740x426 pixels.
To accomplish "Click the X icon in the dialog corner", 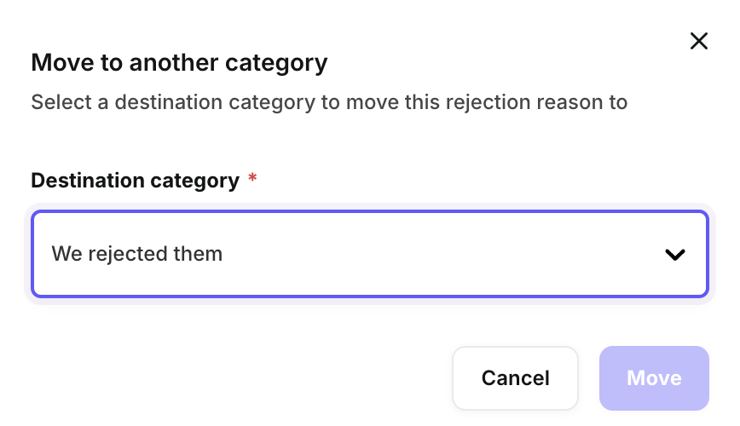I will [x=699, y=41].
